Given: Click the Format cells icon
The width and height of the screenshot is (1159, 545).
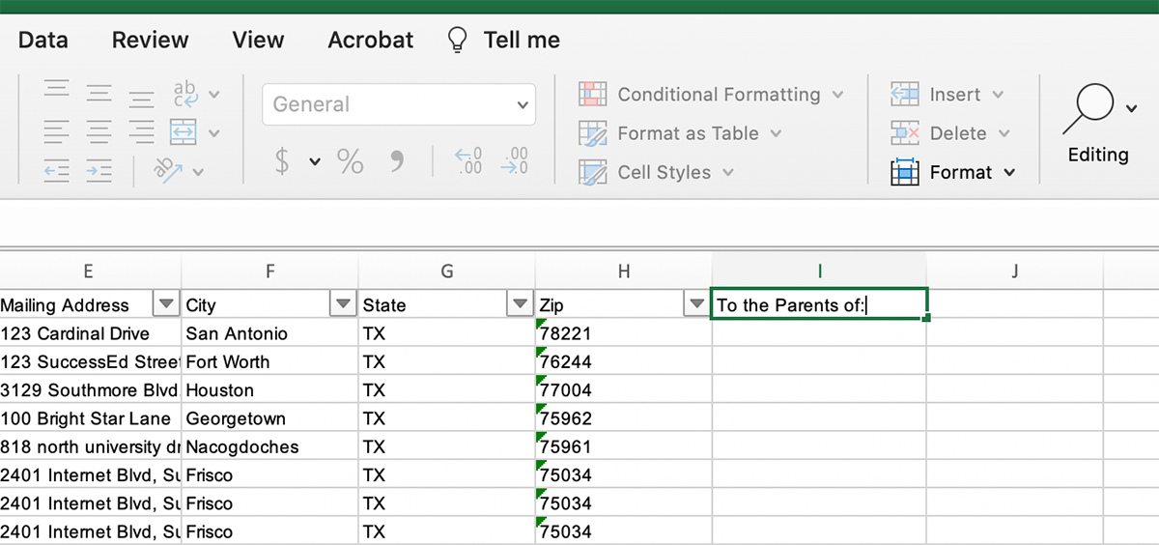Looking at the screenshot, I should pyautogui.click(x=905, y=172).
